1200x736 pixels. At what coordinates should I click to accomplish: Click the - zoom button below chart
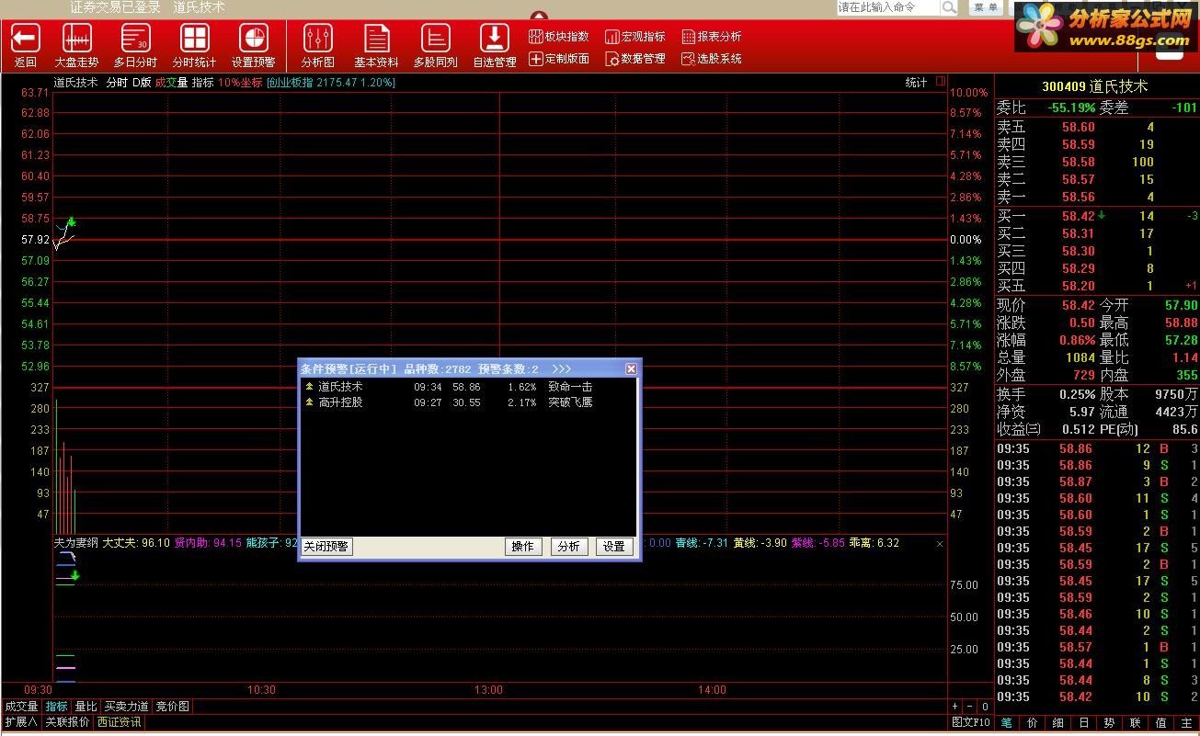tap(970, 707)
